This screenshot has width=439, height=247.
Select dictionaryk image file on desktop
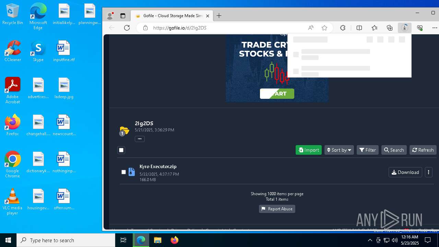pyautogui.click(x=38, y=162)
